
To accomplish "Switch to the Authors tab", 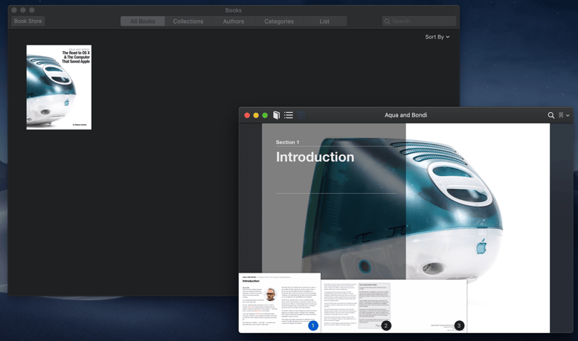I will 234,22.
